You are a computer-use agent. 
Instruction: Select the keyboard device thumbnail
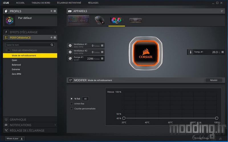click(x=79, y=20)
